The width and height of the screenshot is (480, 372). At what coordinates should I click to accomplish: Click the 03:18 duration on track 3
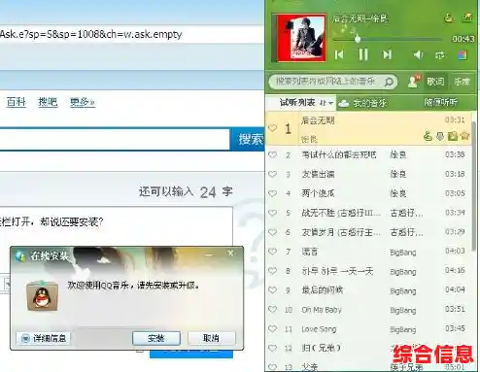pyautogui.click(x=455, y=174)
